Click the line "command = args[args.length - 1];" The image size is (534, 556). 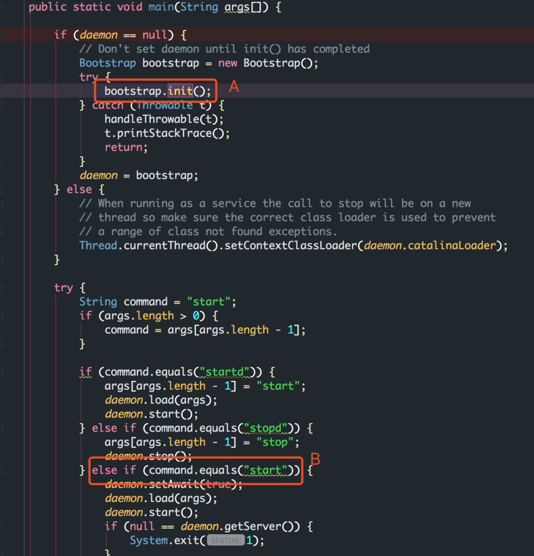click(x=205, y=330)
